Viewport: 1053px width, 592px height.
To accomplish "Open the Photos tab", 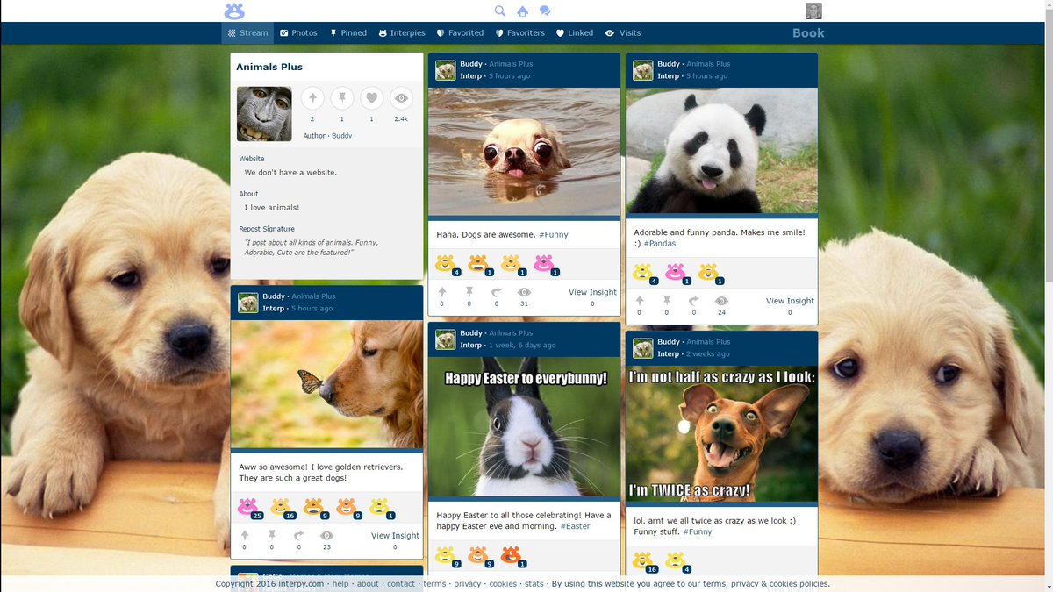I will (x=298, y=33).
